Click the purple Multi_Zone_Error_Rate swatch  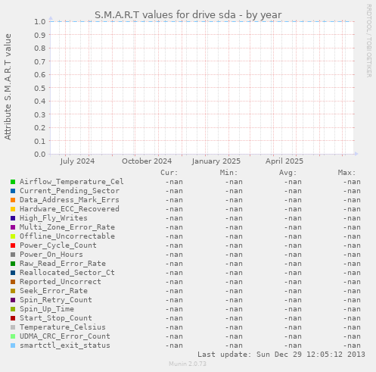(x=13, y=227)
